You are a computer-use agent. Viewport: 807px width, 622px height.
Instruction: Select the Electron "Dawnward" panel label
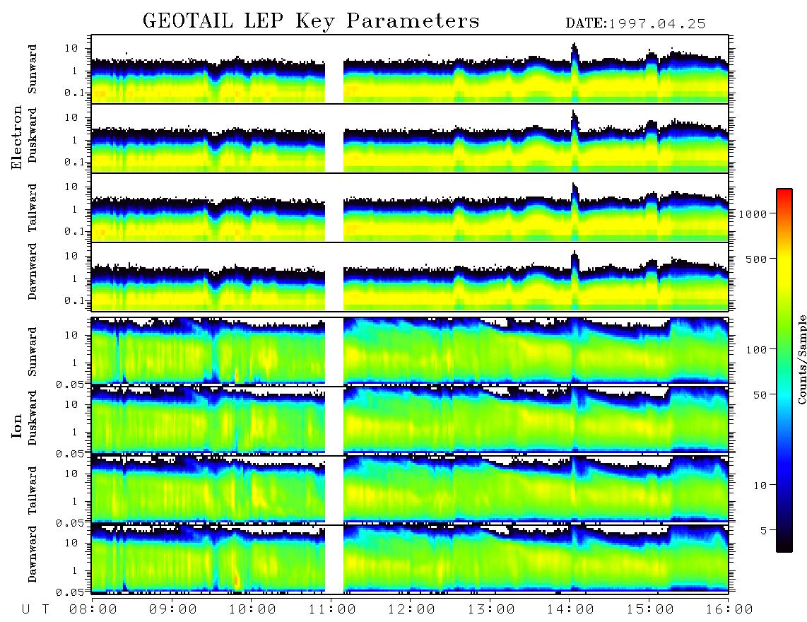coord(33,271)
